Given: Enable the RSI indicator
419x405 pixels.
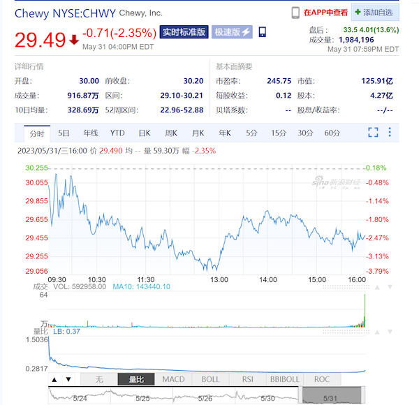Looking at the screenshot, I should tap(247, 379).
